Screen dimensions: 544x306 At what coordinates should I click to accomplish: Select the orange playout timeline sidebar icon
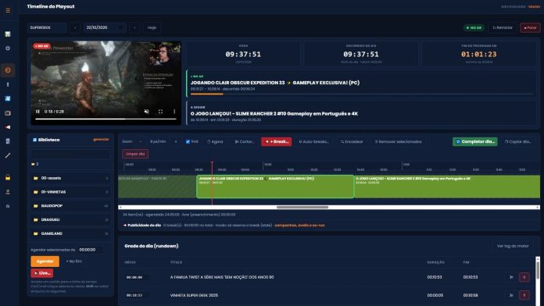(x=8, y=70)
